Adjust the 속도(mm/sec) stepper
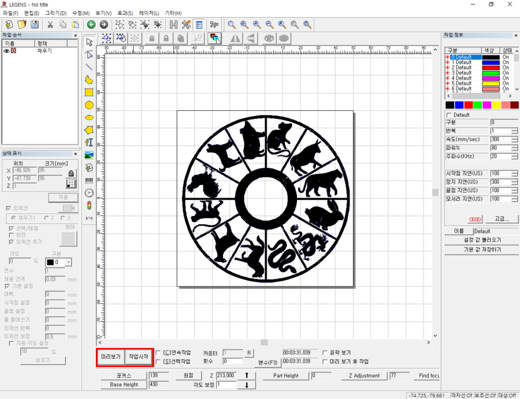Image resolution: width=520 pixels, height=399 pixels. [514, 140]
